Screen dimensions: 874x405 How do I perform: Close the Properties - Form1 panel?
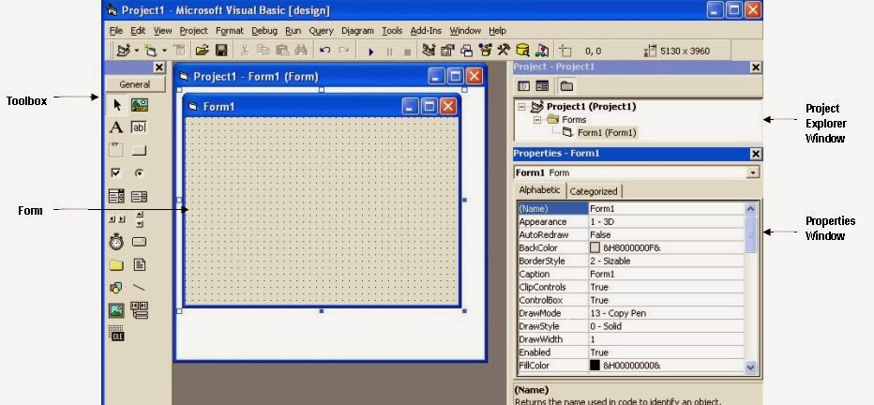click(755, 155)
